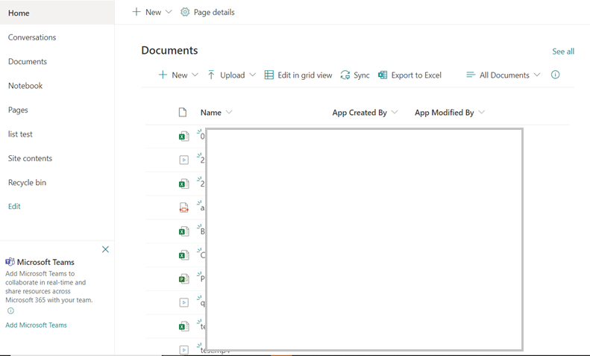The height and width of the screenshot is (356, 590).
Task: Open Page details with gear icon
Action: coord(207,12)
